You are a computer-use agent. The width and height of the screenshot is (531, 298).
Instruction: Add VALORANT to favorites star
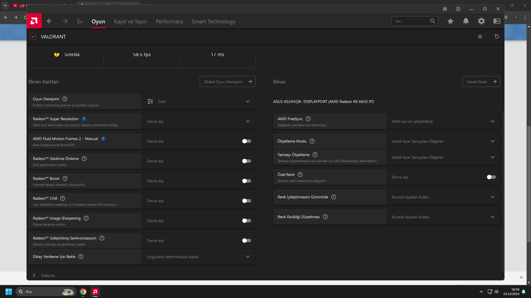click(x=480, y=36)
